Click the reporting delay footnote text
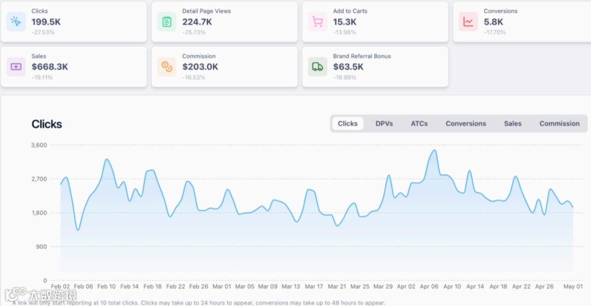 tap(199, 303)
